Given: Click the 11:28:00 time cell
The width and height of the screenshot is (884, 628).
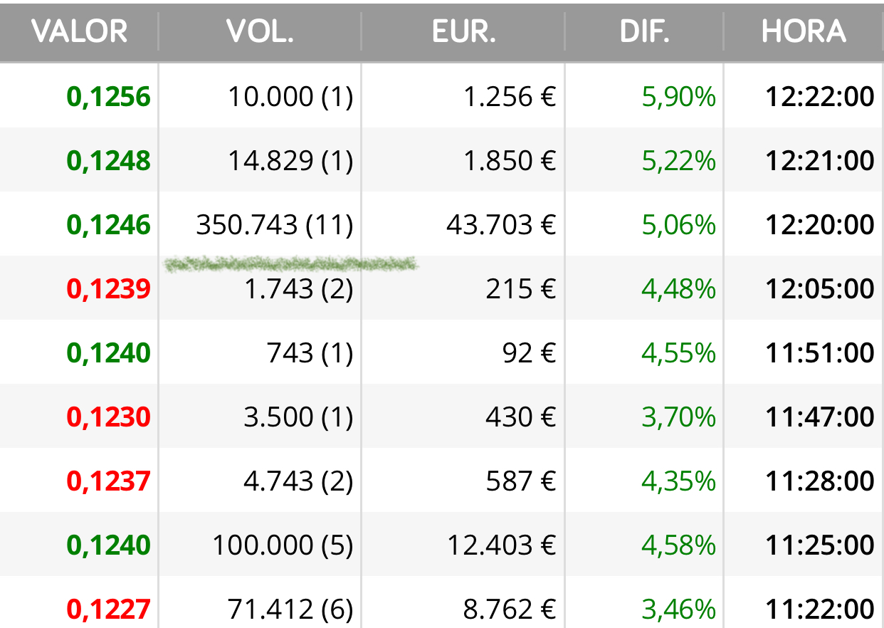Looking at the screenshot, I should (x=820, y=481).
